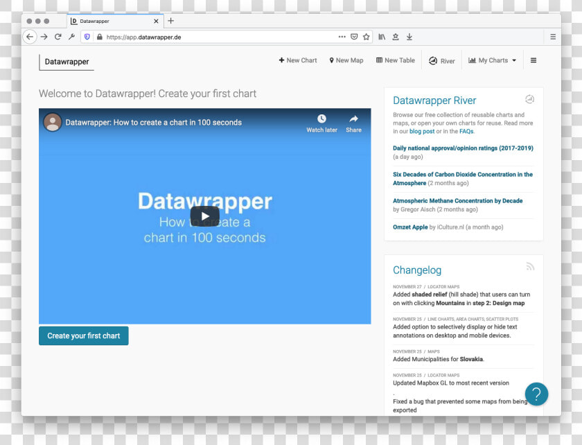Open Six Decades of Carbon Dioxide chart
Viewport: 582px width, 445px height.
coord(463,179)
